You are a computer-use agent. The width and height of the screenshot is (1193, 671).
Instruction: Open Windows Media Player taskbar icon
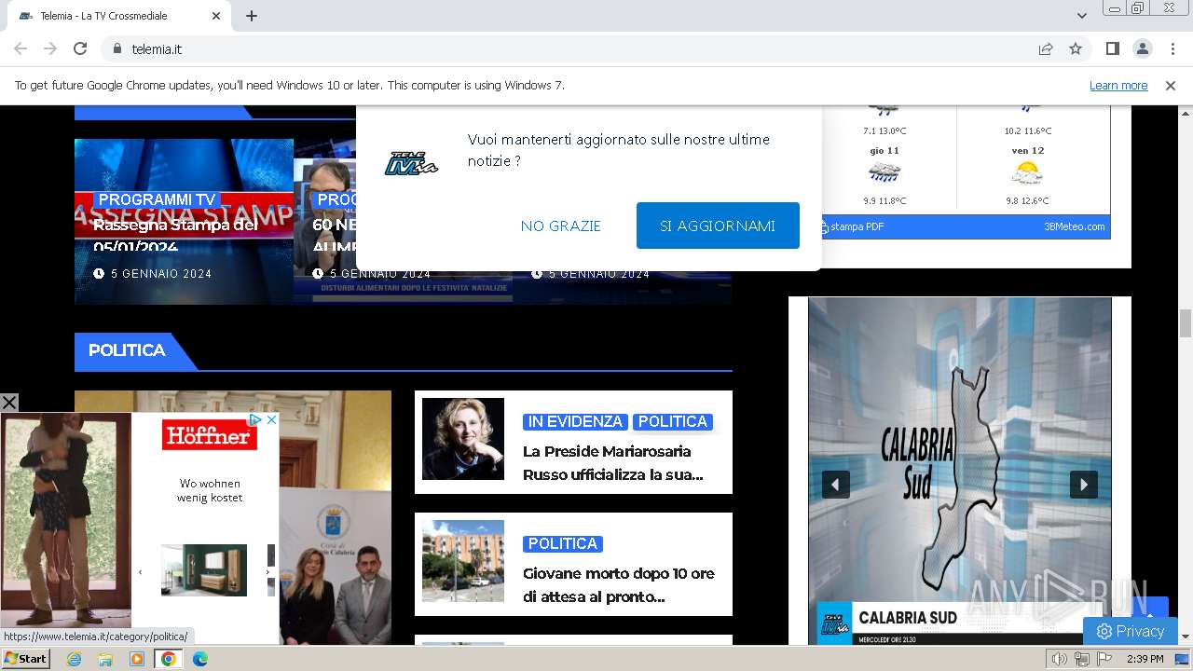click(x=137, y=659)
